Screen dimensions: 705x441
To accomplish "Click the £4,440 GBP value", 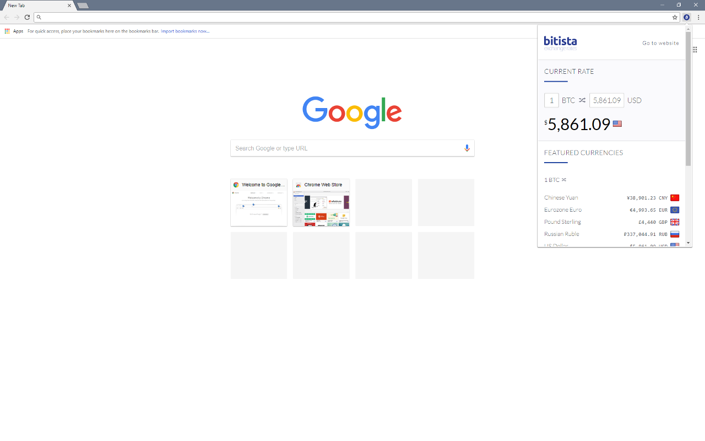I will [x=653, y=222].
